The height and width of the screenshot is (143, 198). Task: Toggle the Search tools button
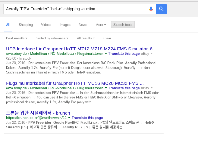click(x=123, y=25)
